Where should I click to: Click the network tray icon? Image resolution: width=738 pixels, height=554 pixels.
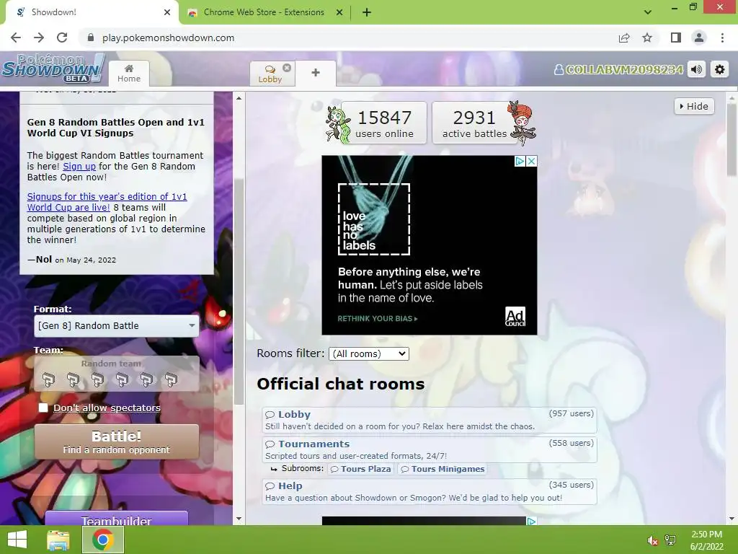point(670,540)
